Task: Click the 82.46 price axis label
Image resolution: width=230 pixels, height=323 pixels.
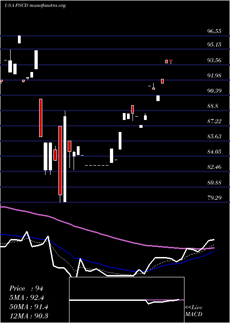Action: click(214, 167)
